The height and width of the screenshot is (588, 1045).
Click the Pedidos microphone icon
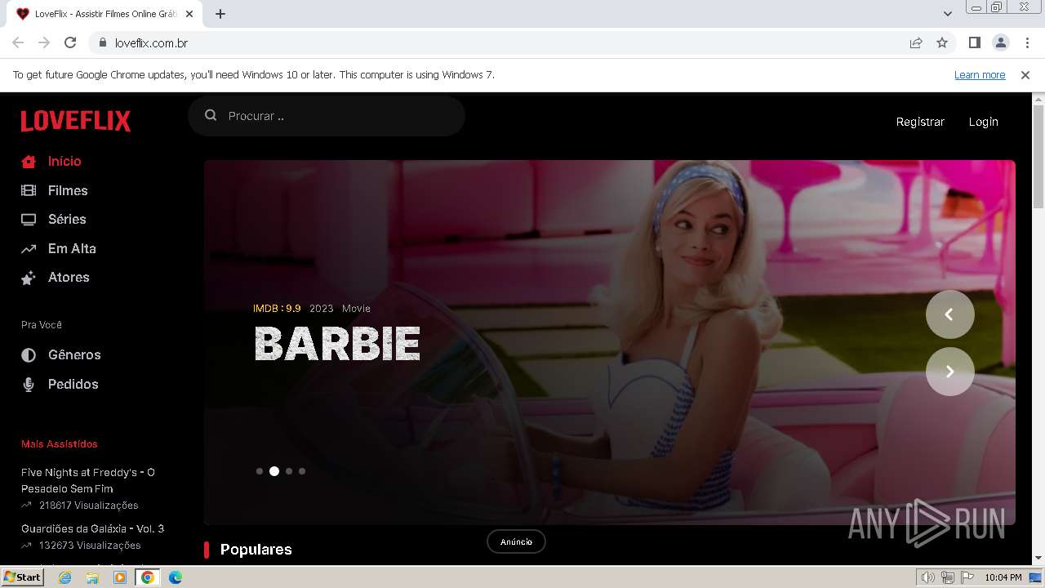[x=29, y=385]
